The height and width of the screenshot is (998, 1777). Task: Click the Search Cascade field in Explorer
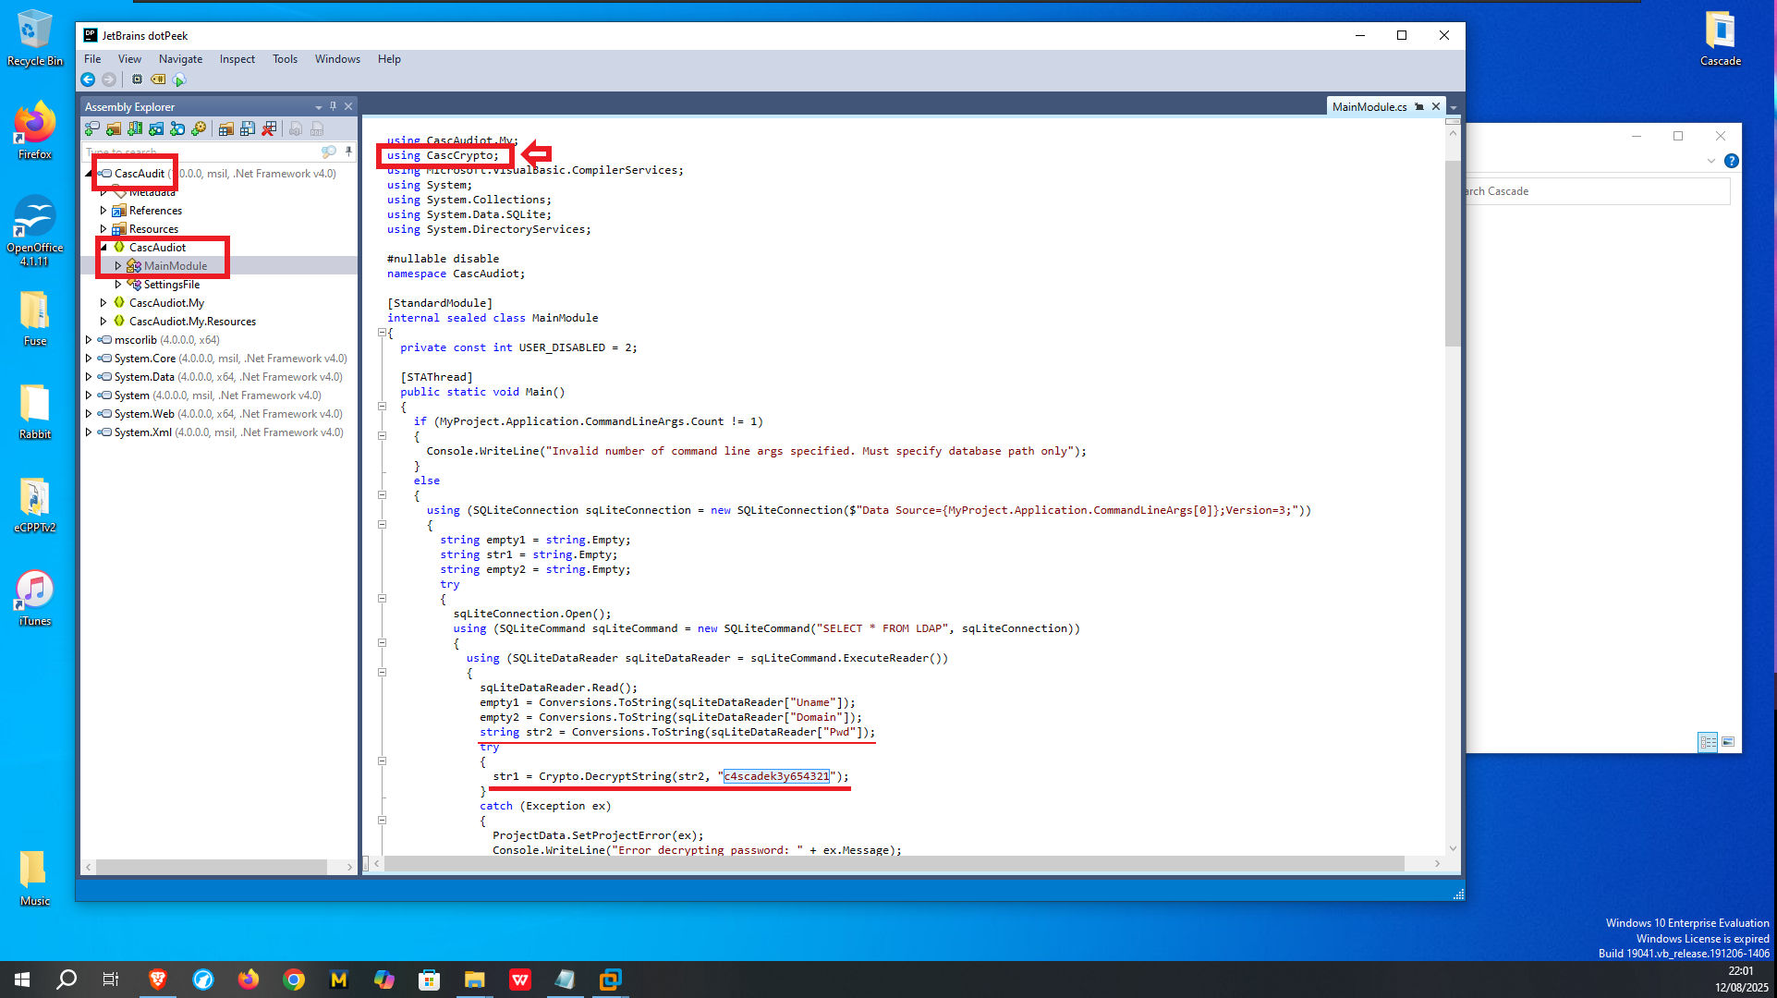pyautogui.click(x=1597, y=191)
